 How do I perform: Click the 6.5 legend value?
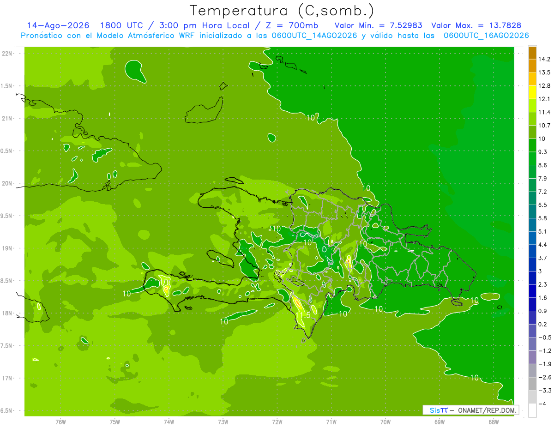(x=543, y=205)
